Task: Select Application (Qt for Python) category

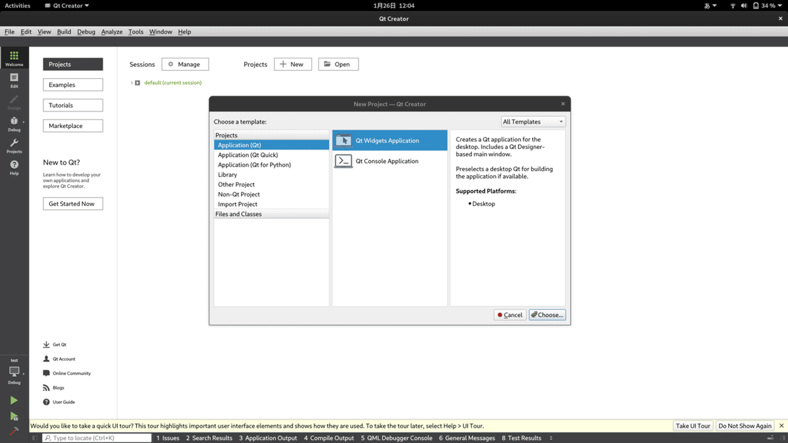Action: point(271,165)
